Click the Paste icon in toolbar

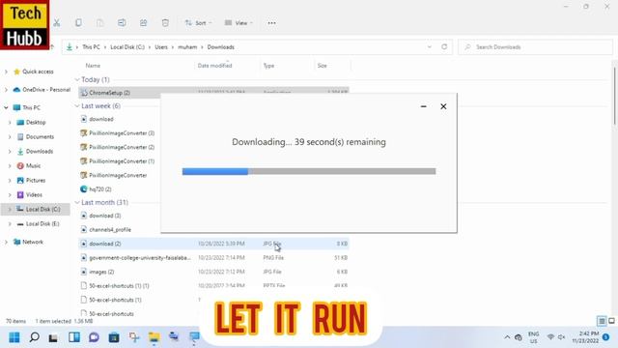100,23
